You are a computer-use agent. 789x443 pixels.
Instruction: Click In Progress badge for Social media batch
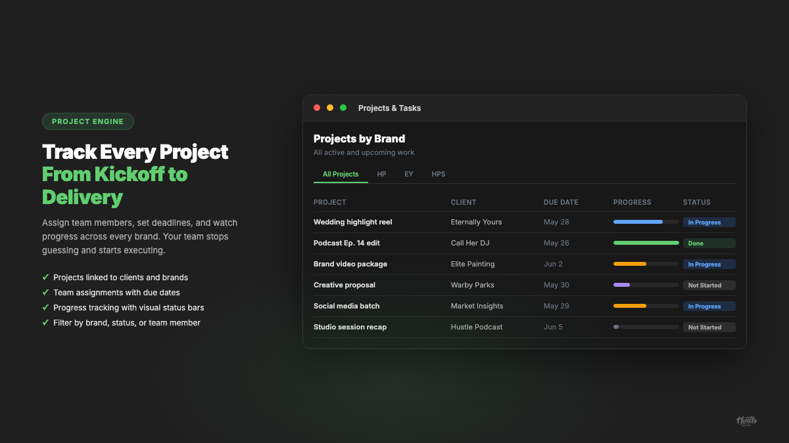tap(709, 306)
